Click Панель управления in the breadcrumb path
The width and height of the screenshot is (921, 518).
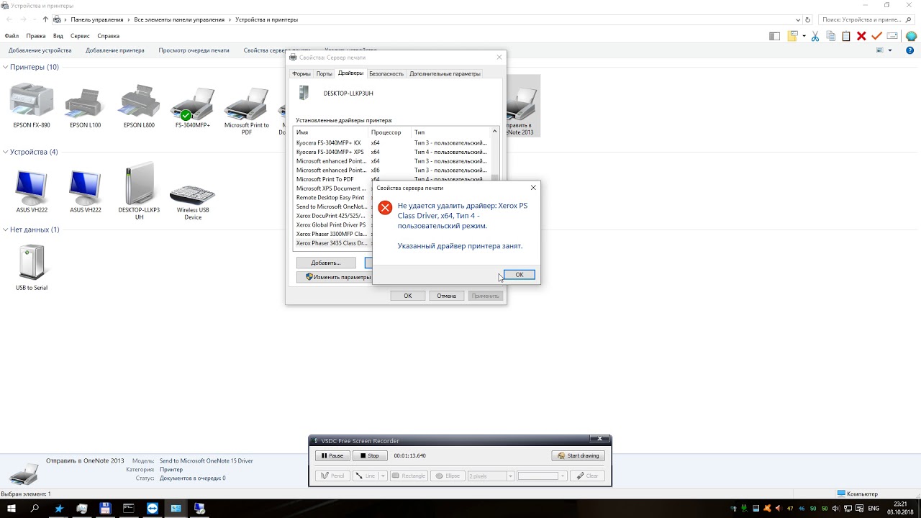click(x=97, y=19)
